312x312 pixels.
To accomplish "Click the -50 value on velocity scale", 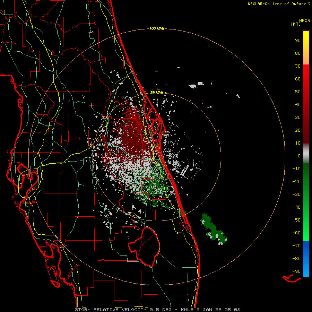I will [296, 220].
